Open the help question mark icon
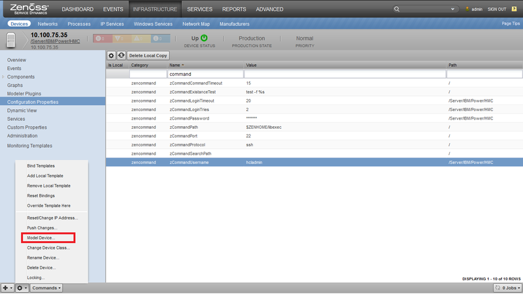 pos(514,9)
